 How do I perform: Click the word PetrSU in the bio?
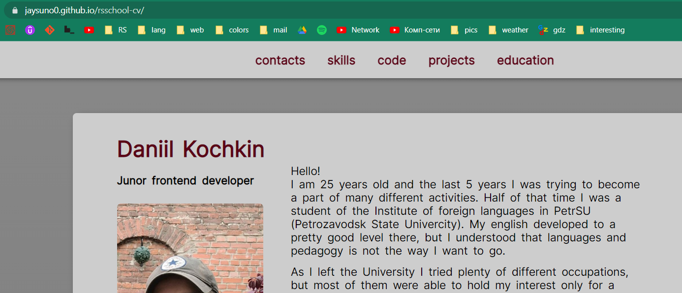pos(572,211)
